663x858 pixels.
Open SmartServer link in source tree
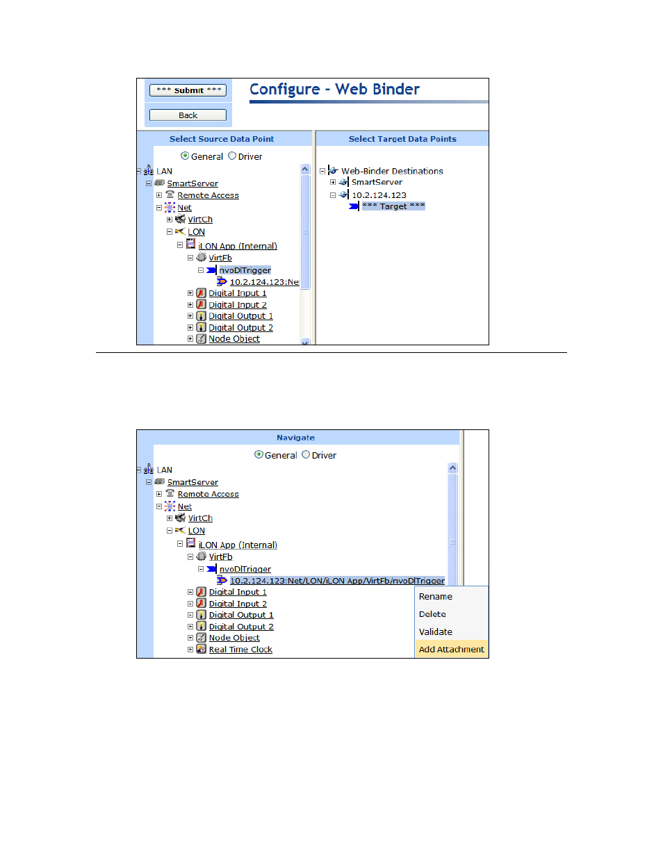pos(193,183)
